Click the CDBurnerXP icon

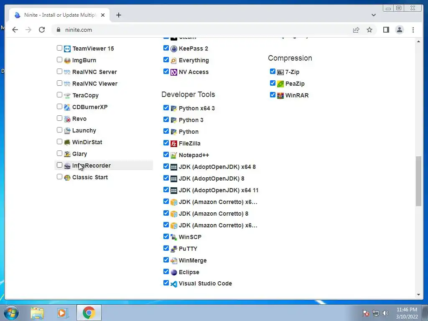tap(67, 107)
